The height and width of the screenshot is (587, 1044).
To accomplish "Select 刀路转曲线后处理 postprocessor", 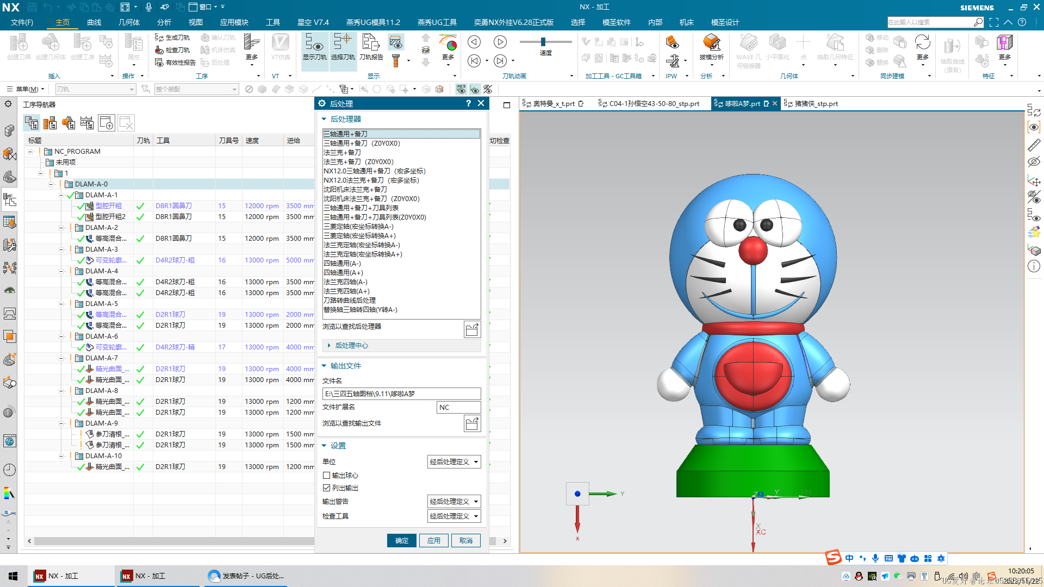I will click(x=350, y=301).
